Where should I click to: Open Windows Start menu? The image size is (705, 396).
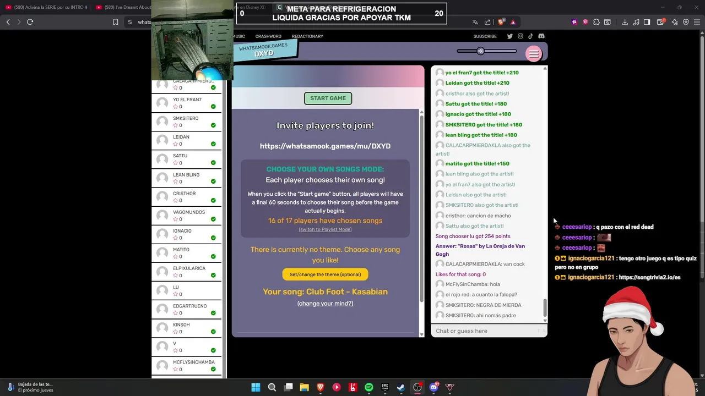tap(256, 387)
